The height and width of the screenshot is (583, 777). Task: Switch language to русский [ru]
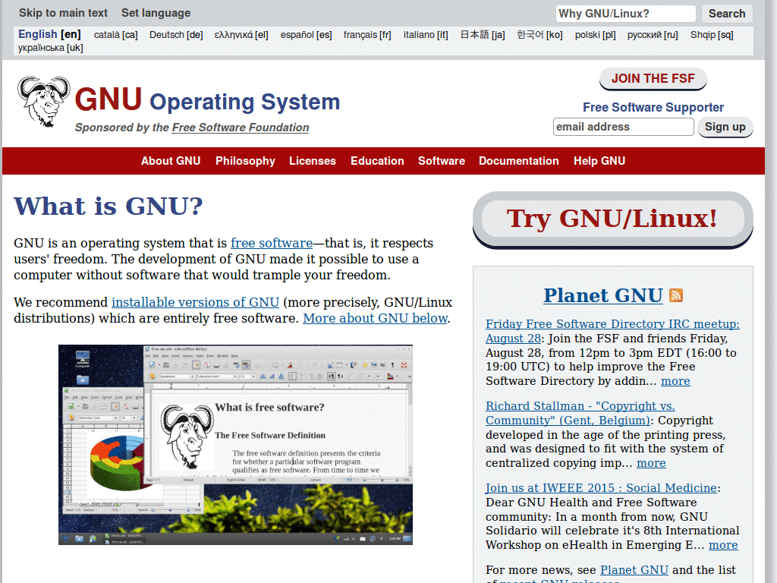652,35
